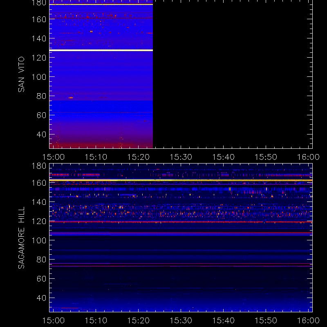
Task: Pick the 80 frequency label on San Vito axis
Action: tap(41, 96)
